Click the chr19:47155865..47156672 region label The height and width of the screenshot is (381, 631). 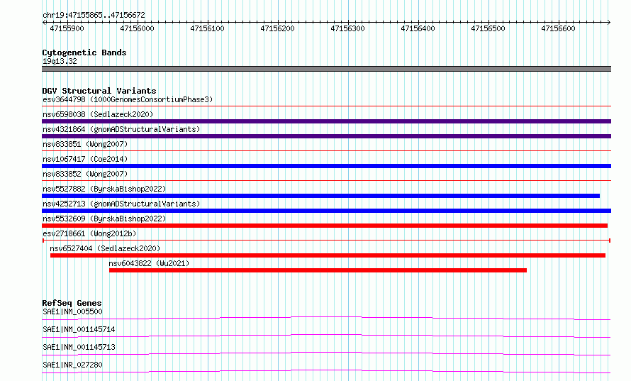tap(94, 16)
